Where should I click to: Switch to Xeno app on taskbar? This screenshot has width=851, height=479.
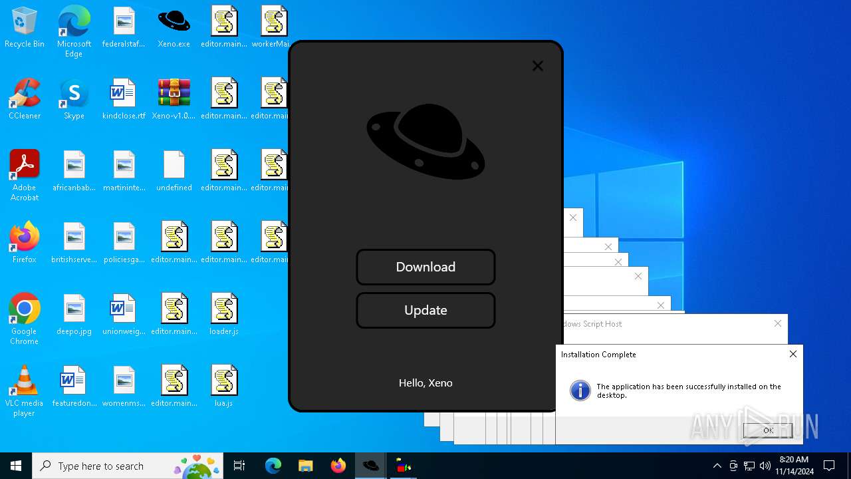[x=371, y=466]
